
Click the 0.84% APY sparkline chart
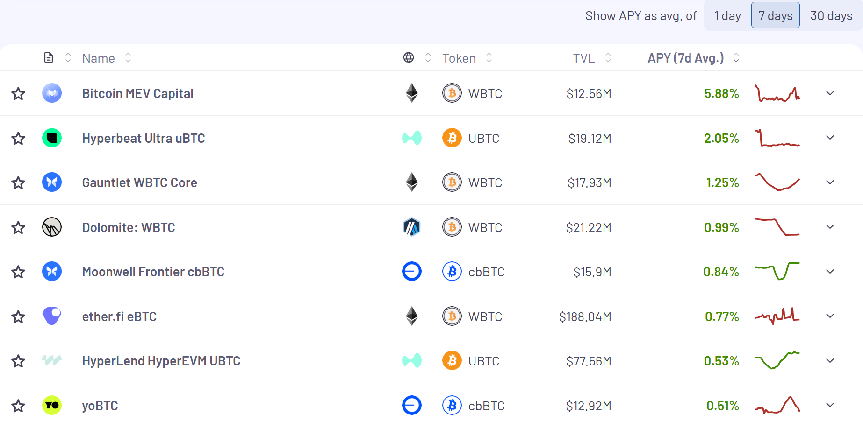click(777, 271)
